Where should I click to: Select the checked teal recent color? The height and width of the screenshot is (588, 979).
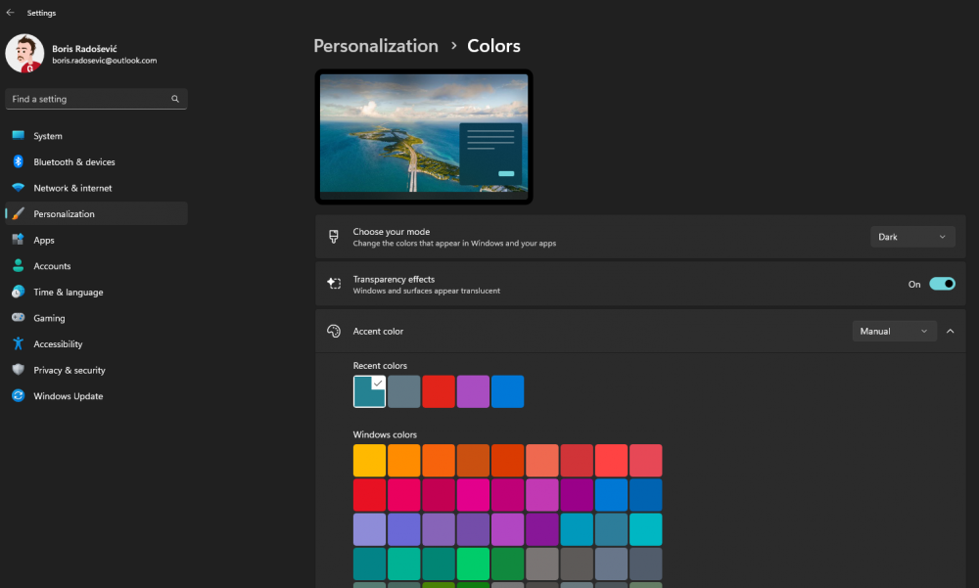[370, 391]
